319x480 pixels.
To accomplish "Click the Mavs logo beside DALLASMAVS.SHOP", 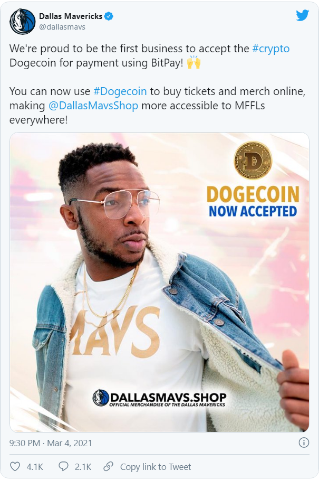I will (101, 398).
